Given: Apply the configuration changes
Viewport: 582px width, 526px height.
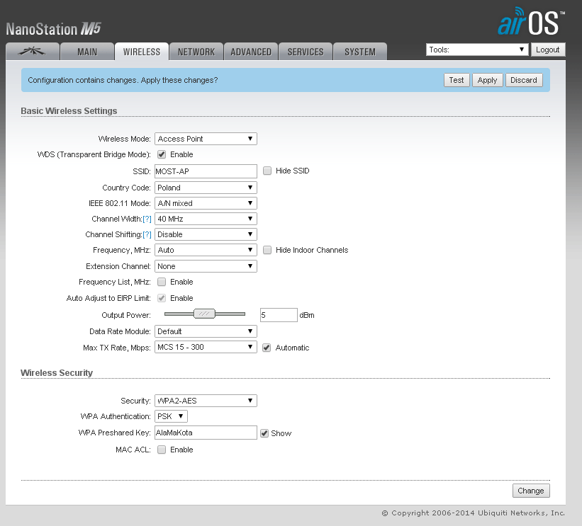Looking at the screenshot, I should click(x=487, y=80).
